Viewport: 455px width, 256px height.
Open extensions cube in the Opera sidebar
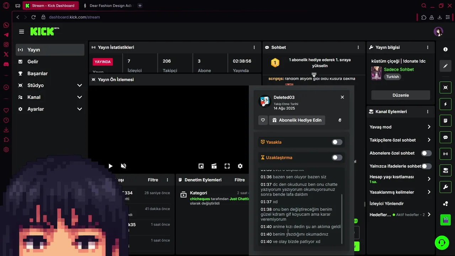tap(6, 140)
